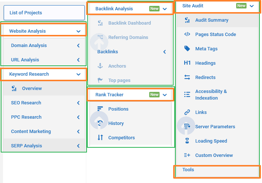
Task: Click the Meta Tags tag icon
Action: point(187,49)
